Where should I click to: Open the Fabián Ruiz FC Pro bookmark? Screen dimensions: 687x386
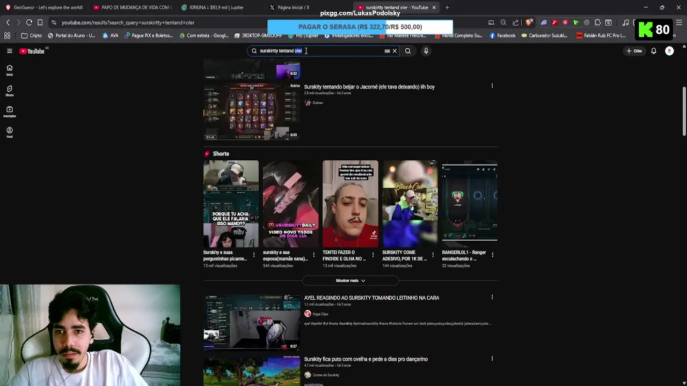coord(601,35)
